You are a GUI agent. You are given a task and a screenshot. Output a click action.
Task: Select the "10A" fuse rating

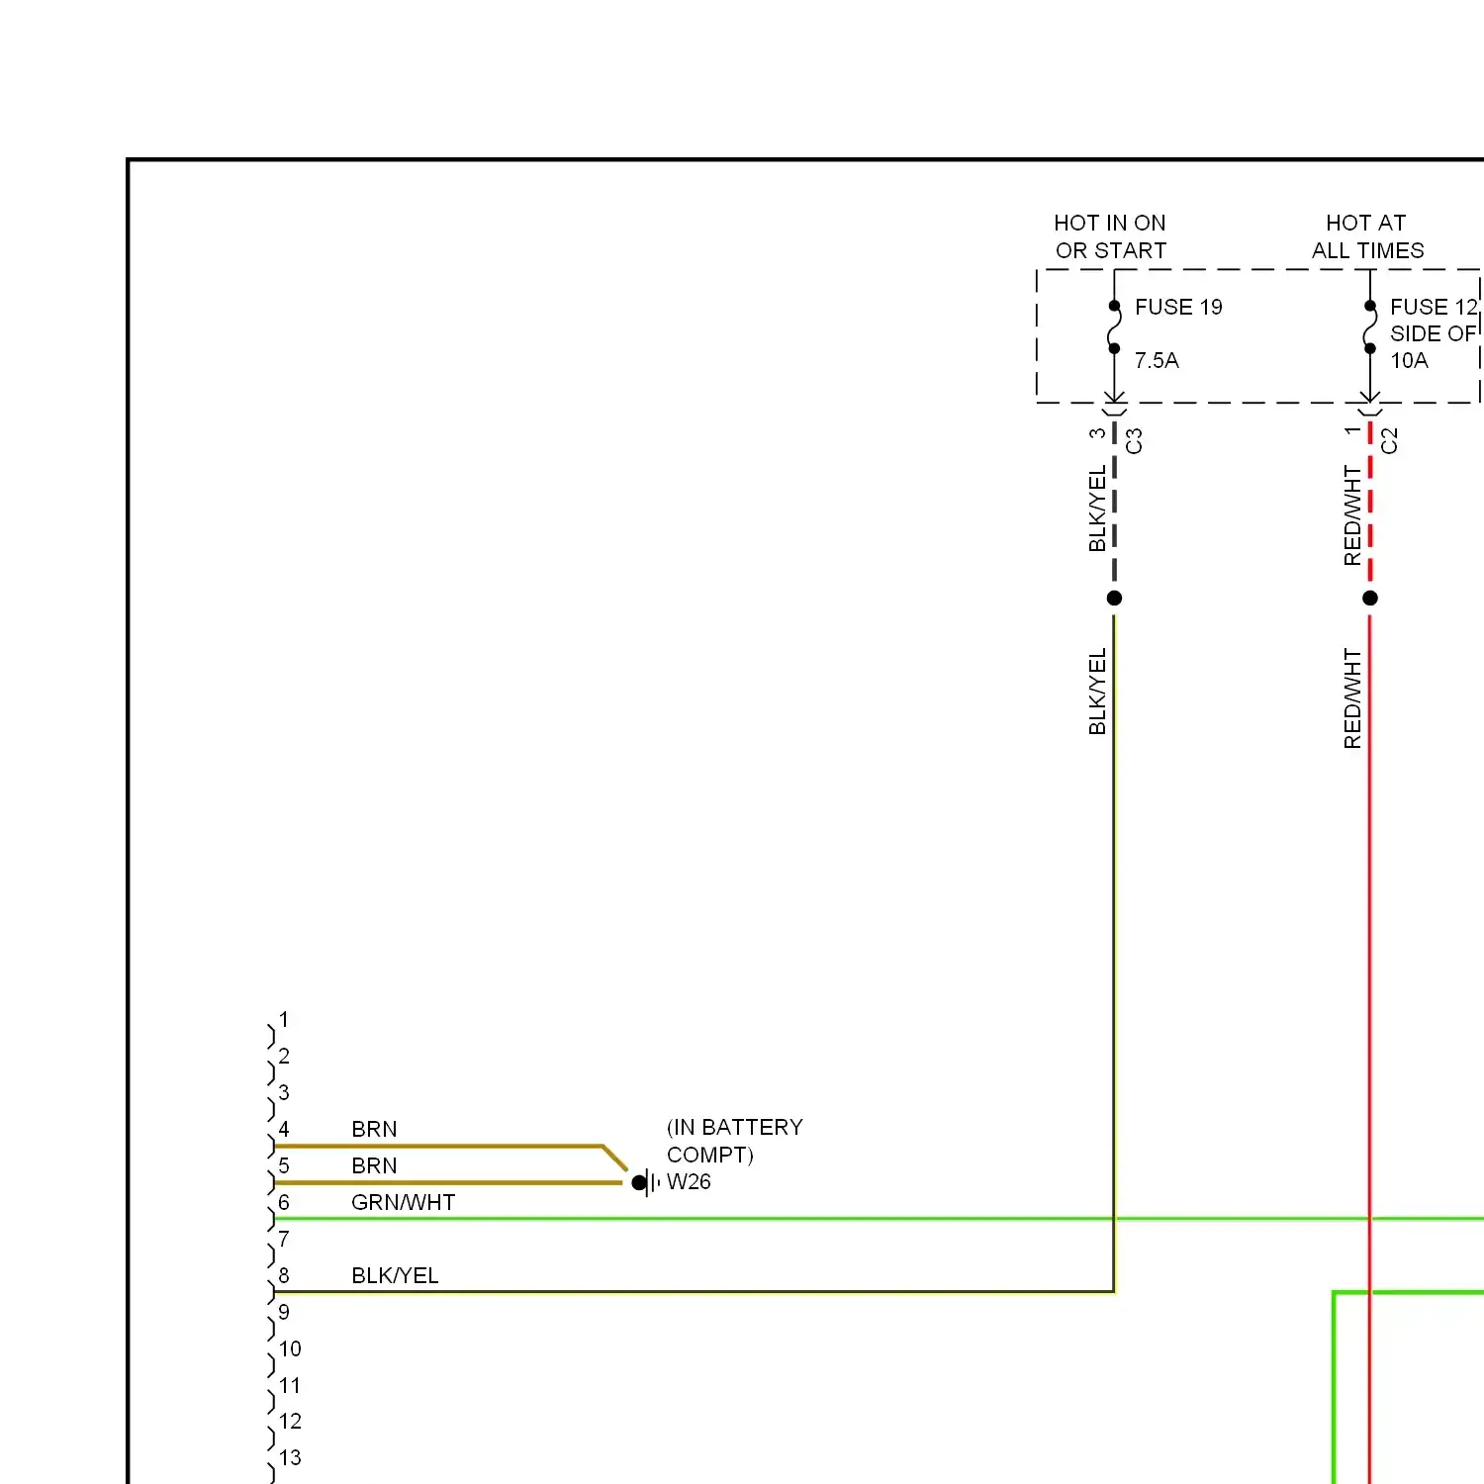pyautogui.click(x=1409, y=360)
